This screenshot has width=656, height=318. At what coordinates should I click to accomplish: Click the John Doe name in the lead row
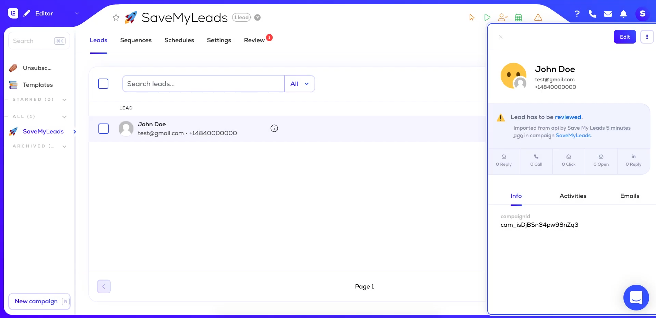pyautogui.click(x=152, y=124)
